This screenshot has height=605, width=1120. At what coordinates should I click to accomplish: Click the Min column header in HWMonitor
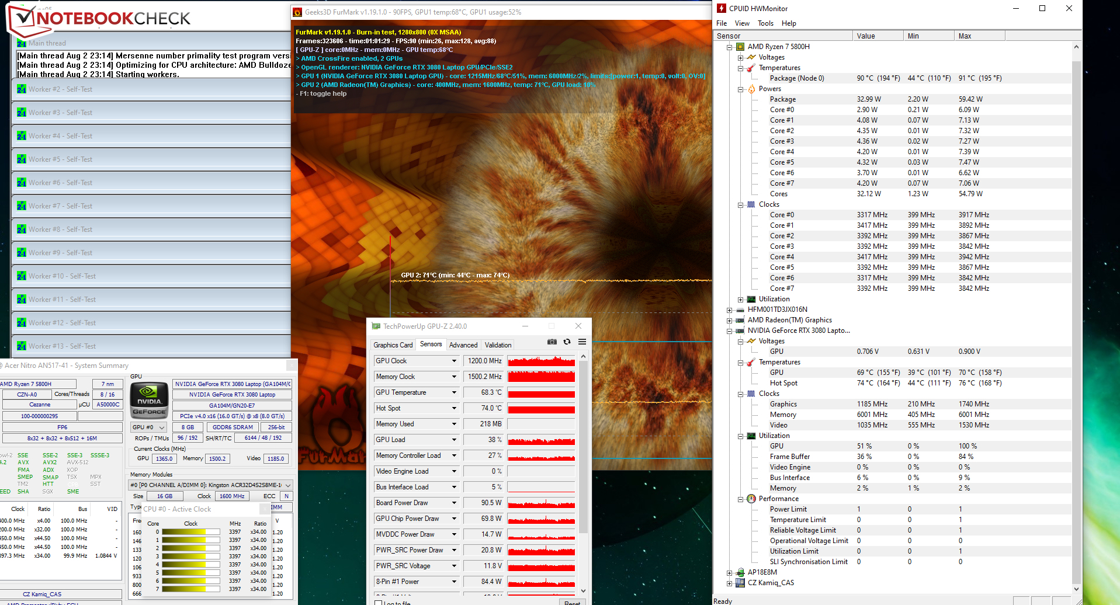[929, 36]
